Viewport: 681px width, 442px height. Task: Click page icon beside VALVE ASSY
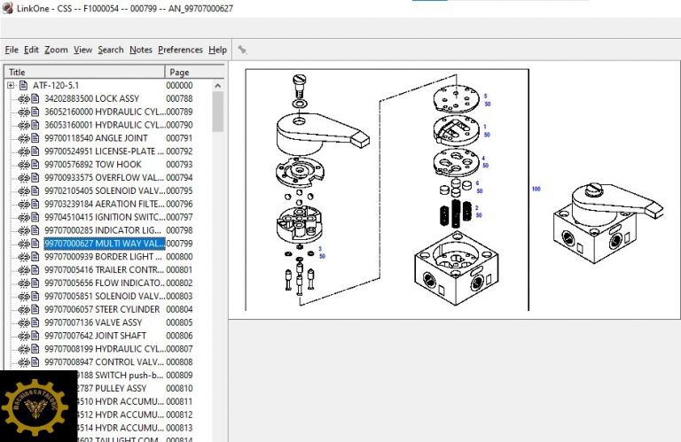pyautogui.click(x=35, y=322)
